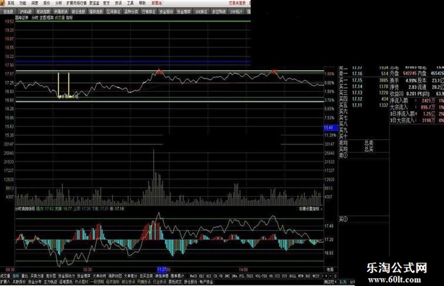The height and width of the screenshot is (286, 444).
Task: Select the MTM indicator tab
Action: 301,276
